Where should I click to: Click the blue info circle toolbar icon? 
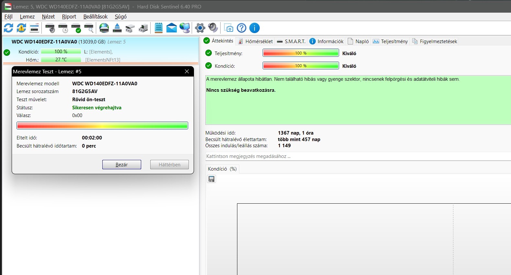255,28
